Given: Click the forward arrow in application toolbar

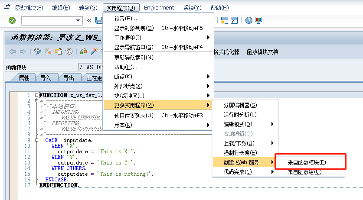Looking at the screenshot, I should pos(23,52).
